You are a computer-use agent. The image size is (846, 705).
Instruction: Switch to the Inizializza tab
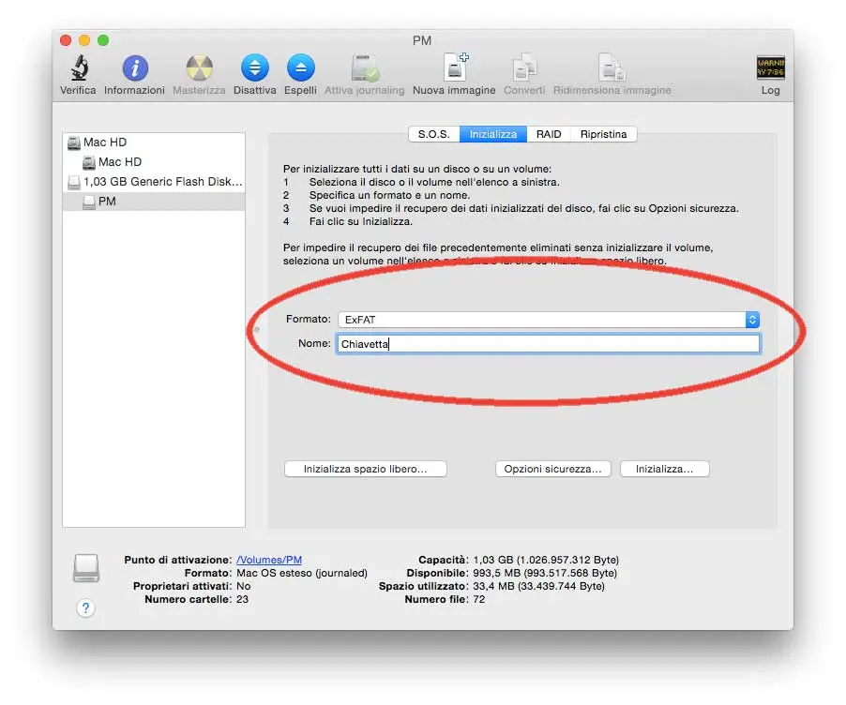click(493, 134)
